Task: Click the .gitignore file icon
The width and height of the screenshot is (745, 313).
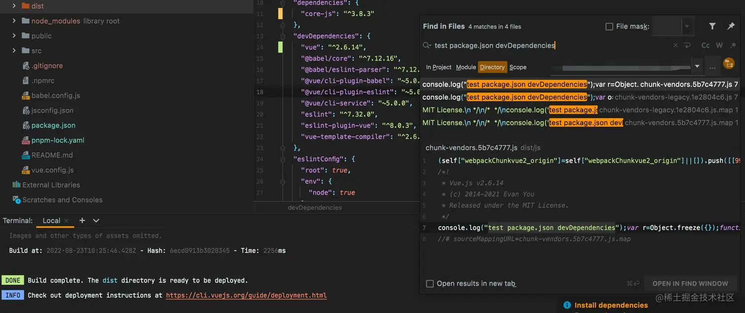Action: 26,65
